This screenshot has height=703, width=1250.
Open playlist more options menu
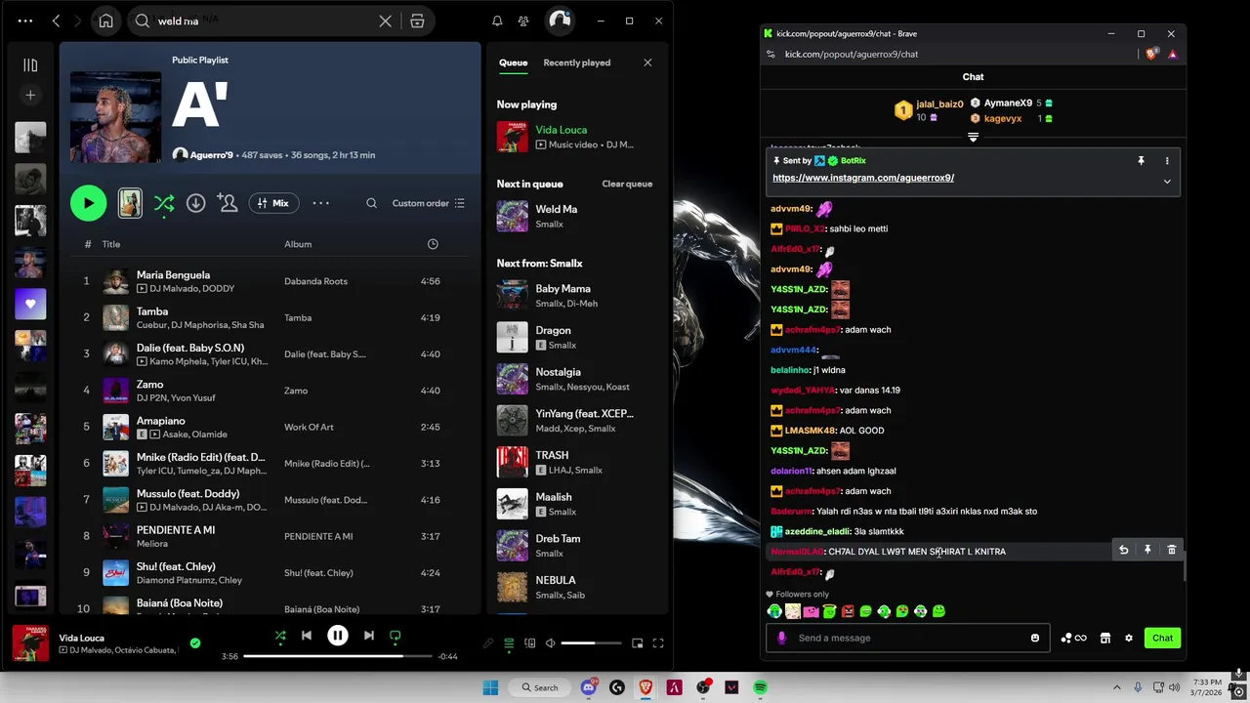(320, 203)
